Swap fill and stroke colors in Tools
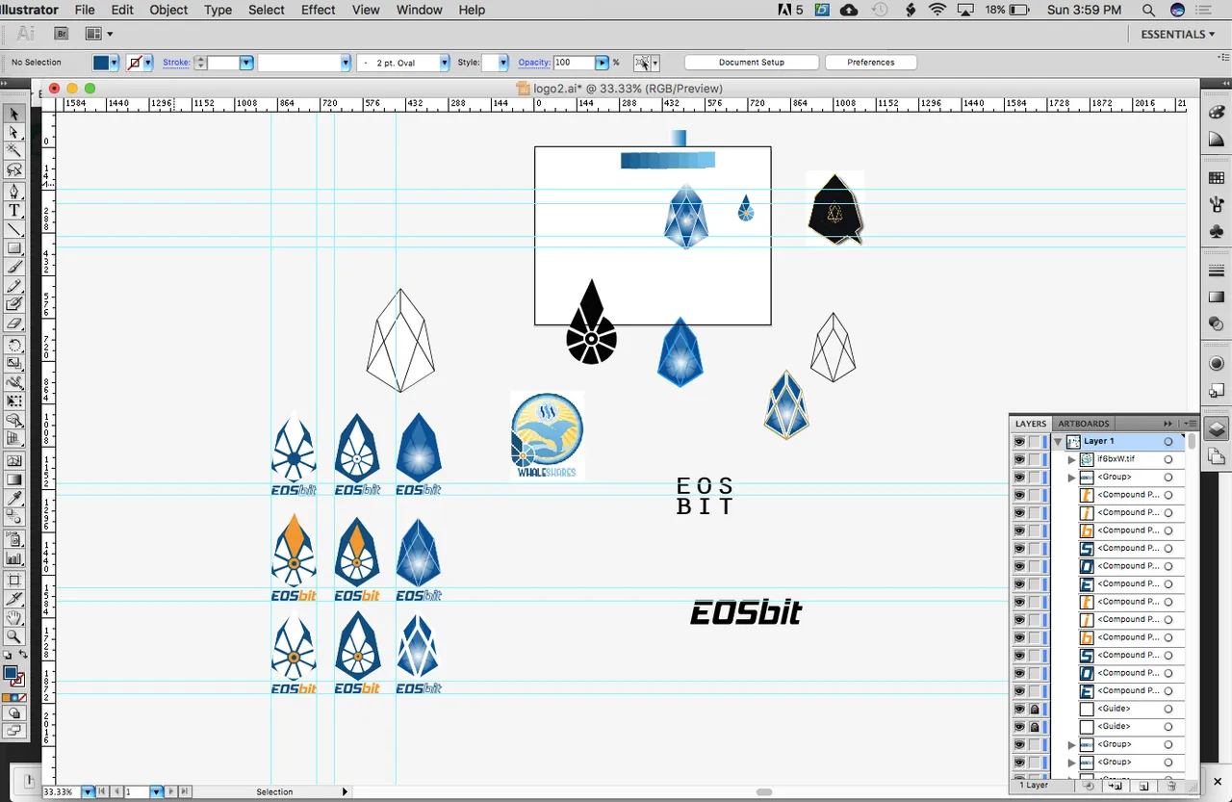The height and width of the screenshot is (802, 1232). (23, 655)
